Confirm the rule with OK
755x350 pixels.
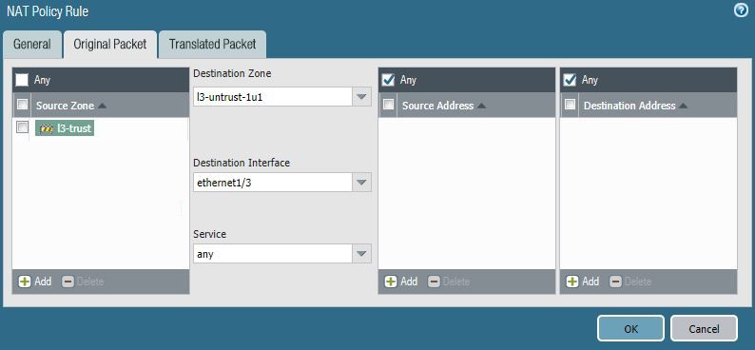tap(630, 329)
